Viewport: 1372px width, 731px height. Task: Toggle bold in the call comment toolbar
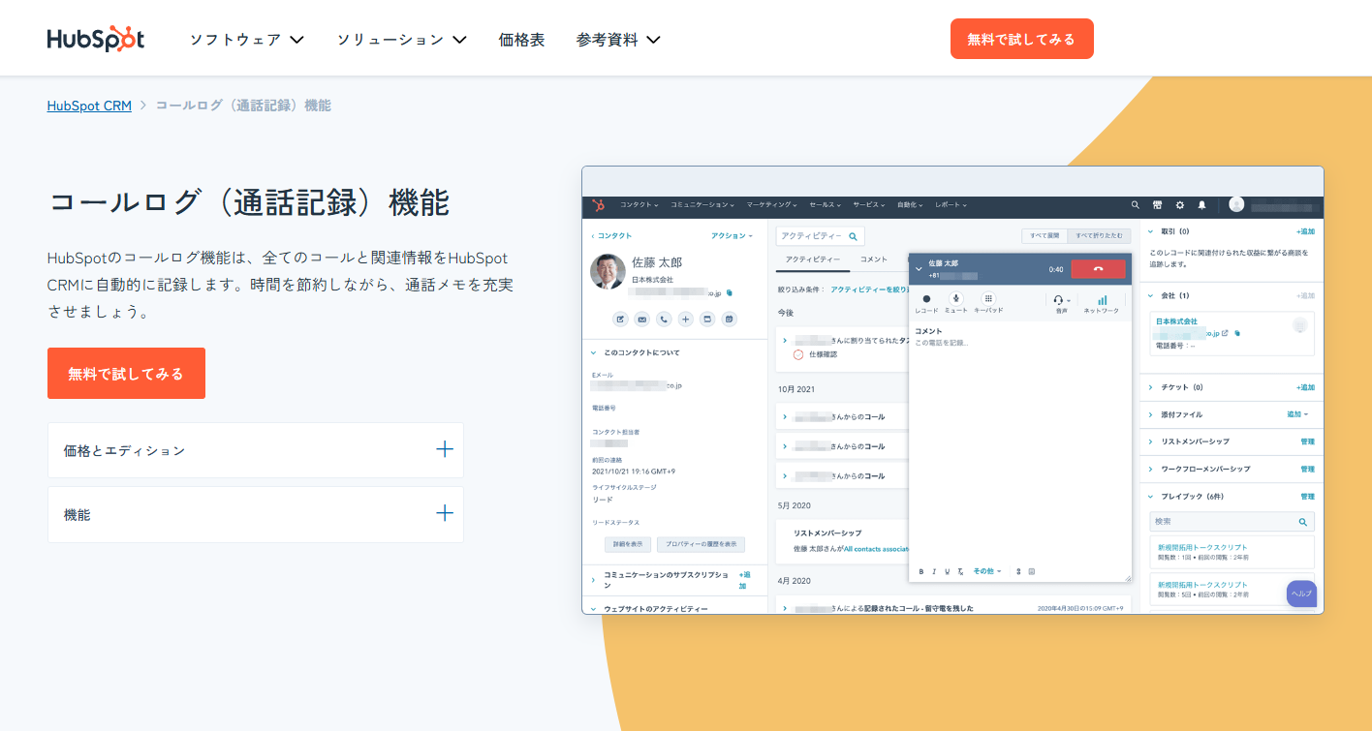coord(920,571)
